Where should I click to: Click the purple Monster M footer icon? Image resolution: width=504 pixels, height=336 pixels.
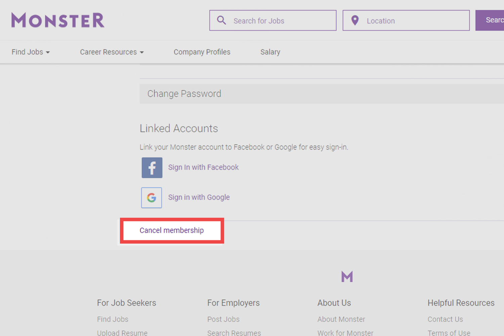tap(347, 276)
